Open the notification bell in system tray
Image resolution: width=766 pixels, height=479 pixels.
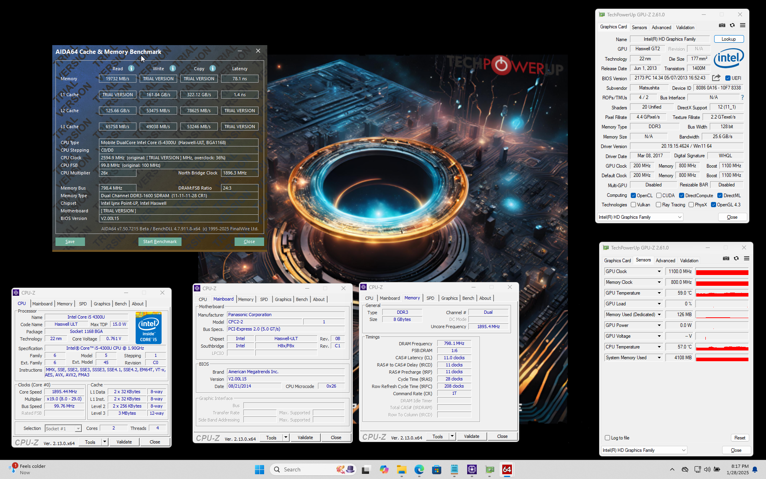[x=755, y=469]
